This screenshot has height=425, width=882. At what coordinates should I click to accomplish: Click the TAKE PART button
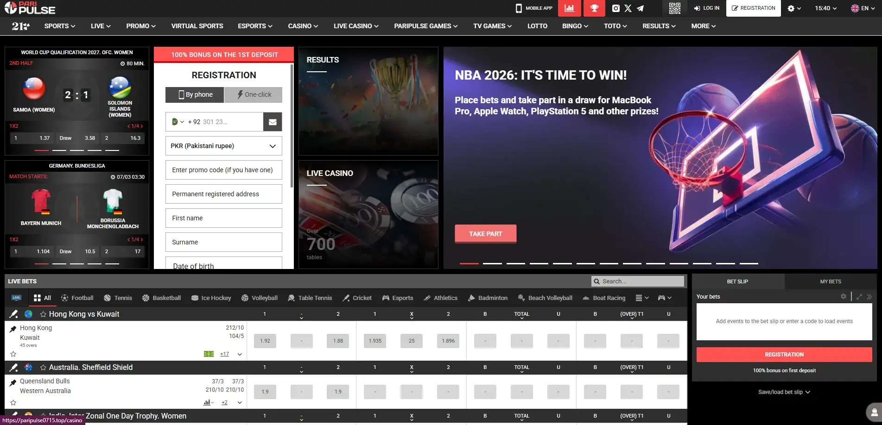click(x=485, y=234)
